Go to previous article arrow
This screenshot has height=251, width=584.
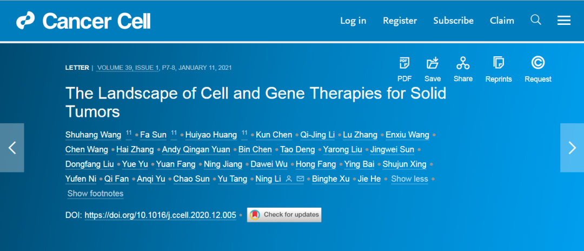(12, 148)
